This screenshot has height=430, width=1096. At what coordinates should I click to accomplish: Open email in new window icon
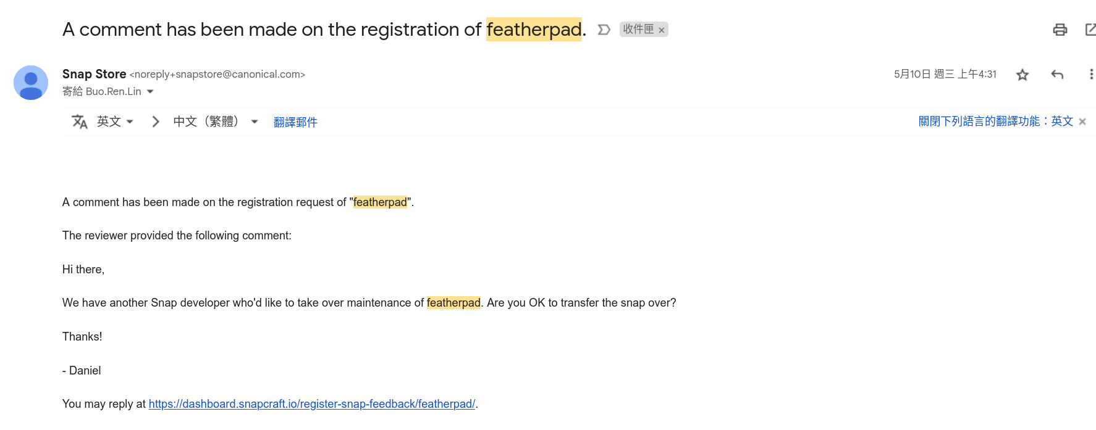(1090, 30)
